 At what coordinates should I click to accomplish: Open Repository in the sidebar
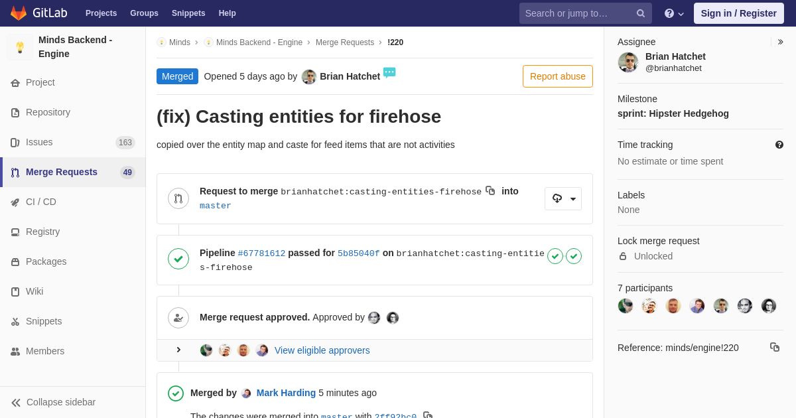click(x=73, y=112)
